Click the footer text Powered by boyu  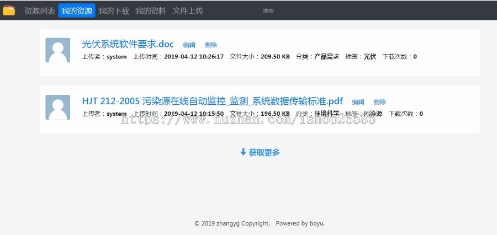click(300, 223)
